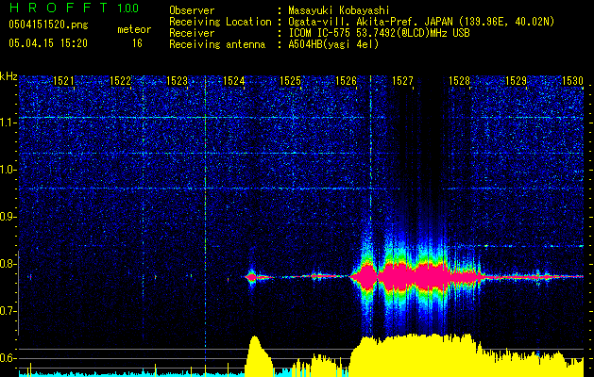Click the 1521 time marker
The image size is (594, 377).
63,80
